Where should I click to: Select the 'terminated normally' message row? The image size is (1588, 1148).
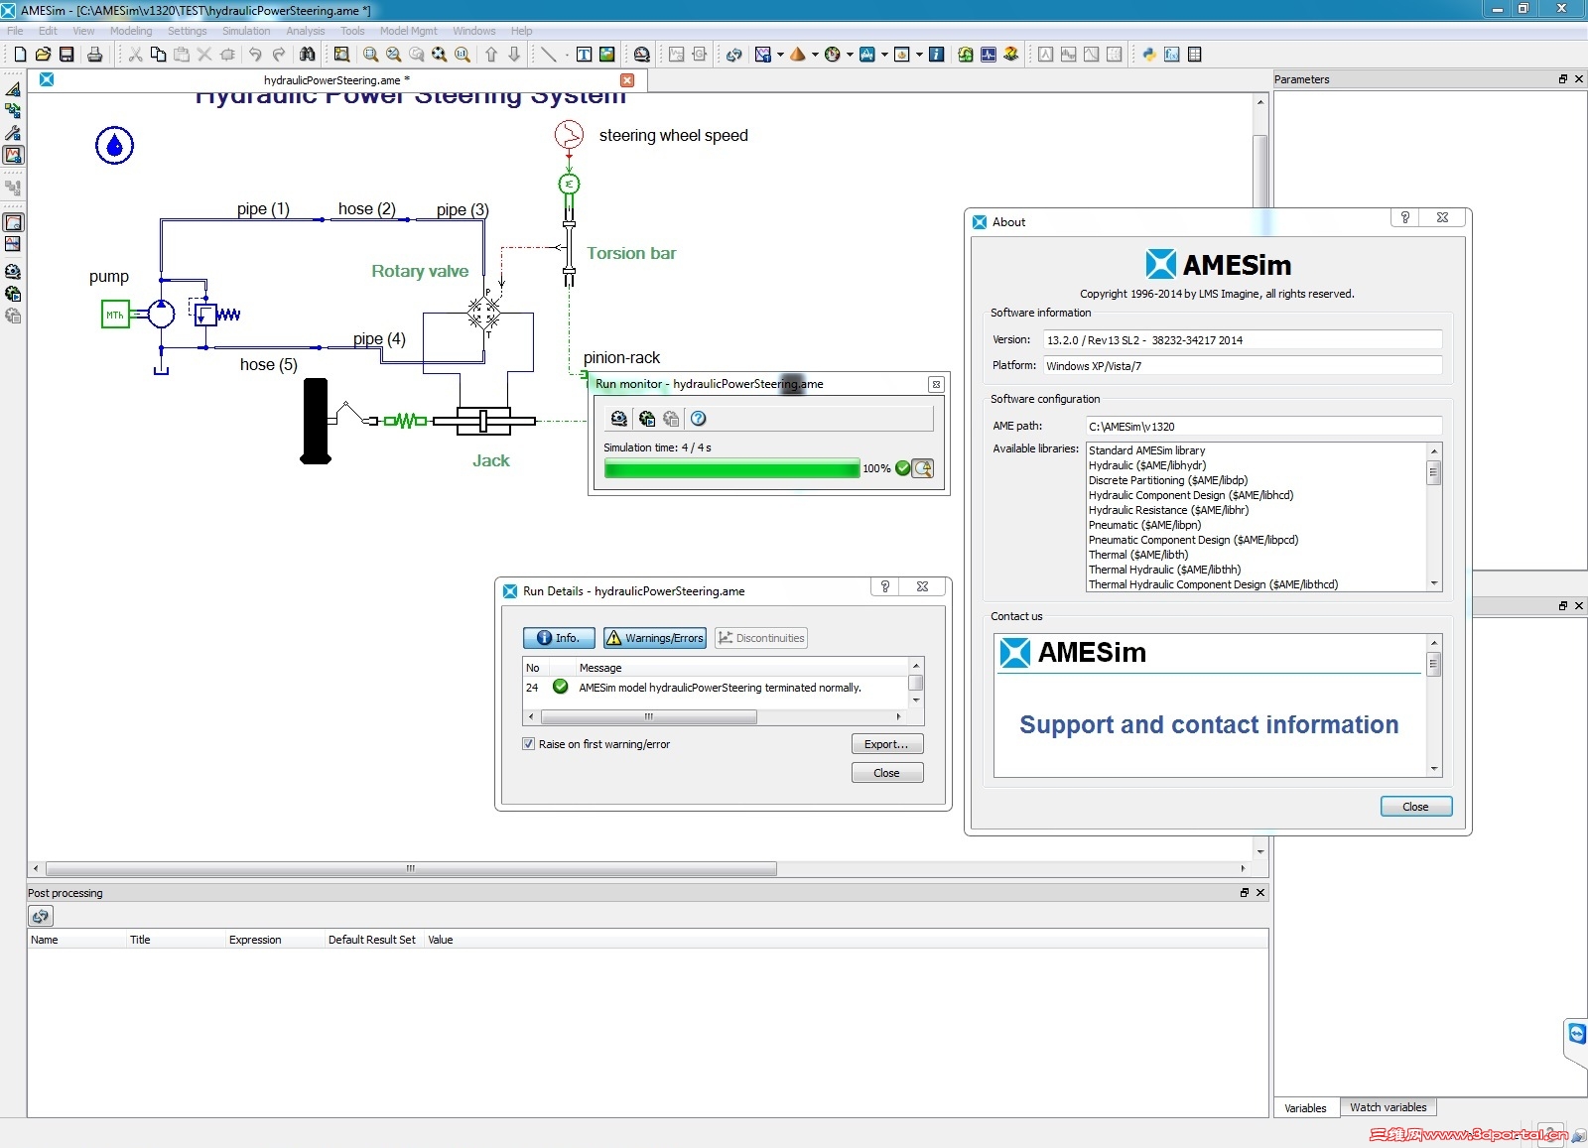[716, 688]
